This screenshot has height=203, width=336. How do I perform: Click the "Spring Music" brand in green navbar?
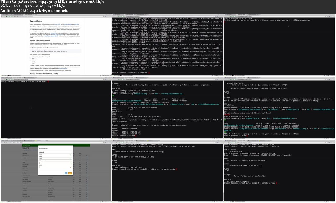(x=27, y=145)
